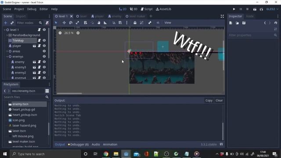Screen dimensions: 281x158
Task: Click the filter nodes search icon
Action: click(40, 23)
